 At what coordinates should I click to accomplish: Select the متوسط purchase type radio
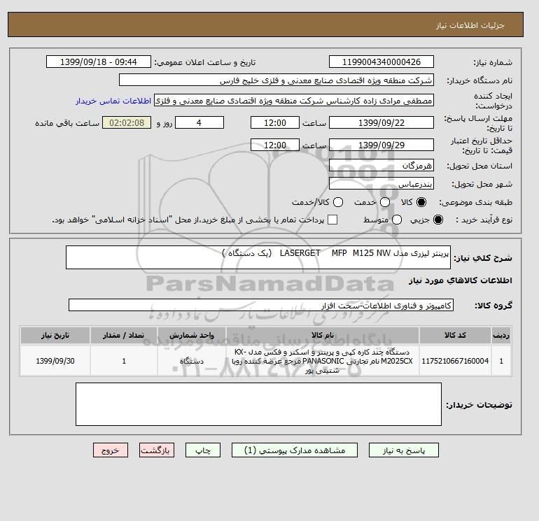tap(397, 220)
